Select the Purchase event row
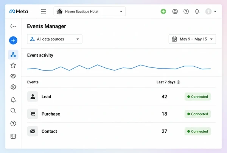The image size is (227, 153). (x=121, y=114)
